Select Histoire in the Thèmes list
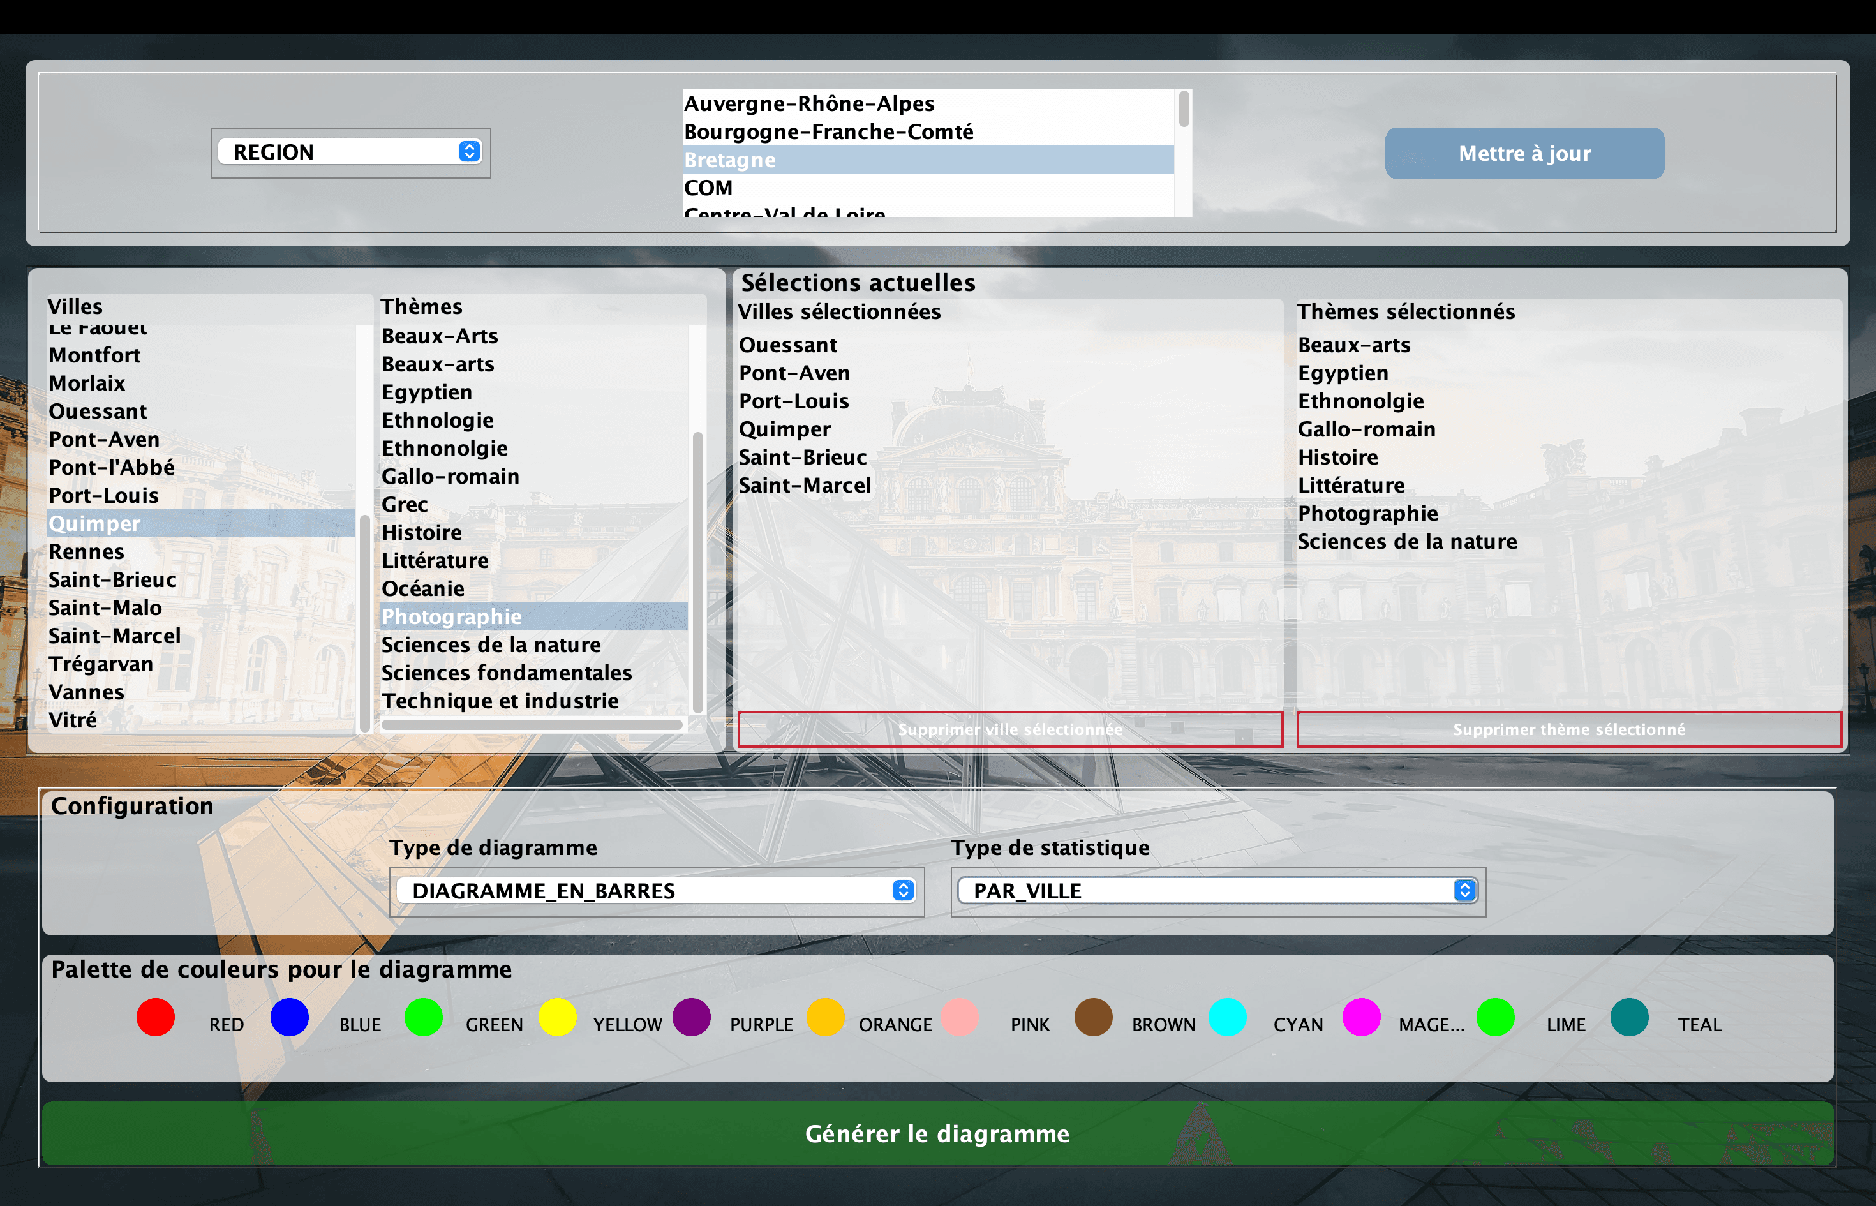 (x=422, y=532)
